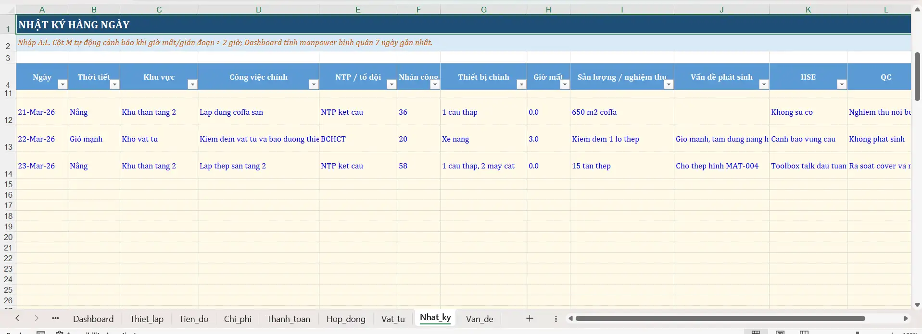Open the hidden sheets ellipsis list
This screenshot has width=922, height=334.
pos(55,319)
